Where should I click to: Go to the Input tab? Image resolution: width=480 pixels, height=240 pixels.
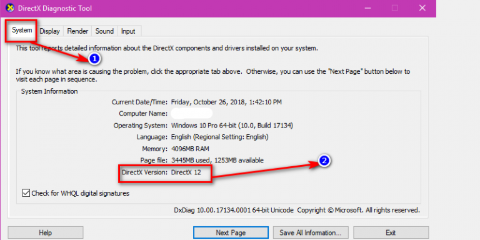point(128,31)
